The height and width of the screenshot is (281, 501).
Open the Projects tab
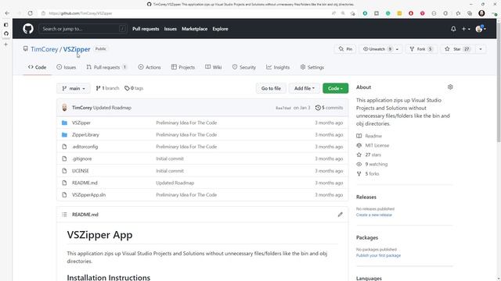pos(182,67)
